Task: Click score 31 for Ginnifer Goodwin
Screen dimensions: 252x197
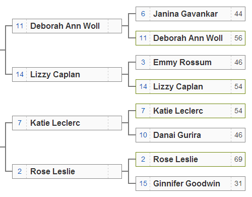Action: pos(238,183)
